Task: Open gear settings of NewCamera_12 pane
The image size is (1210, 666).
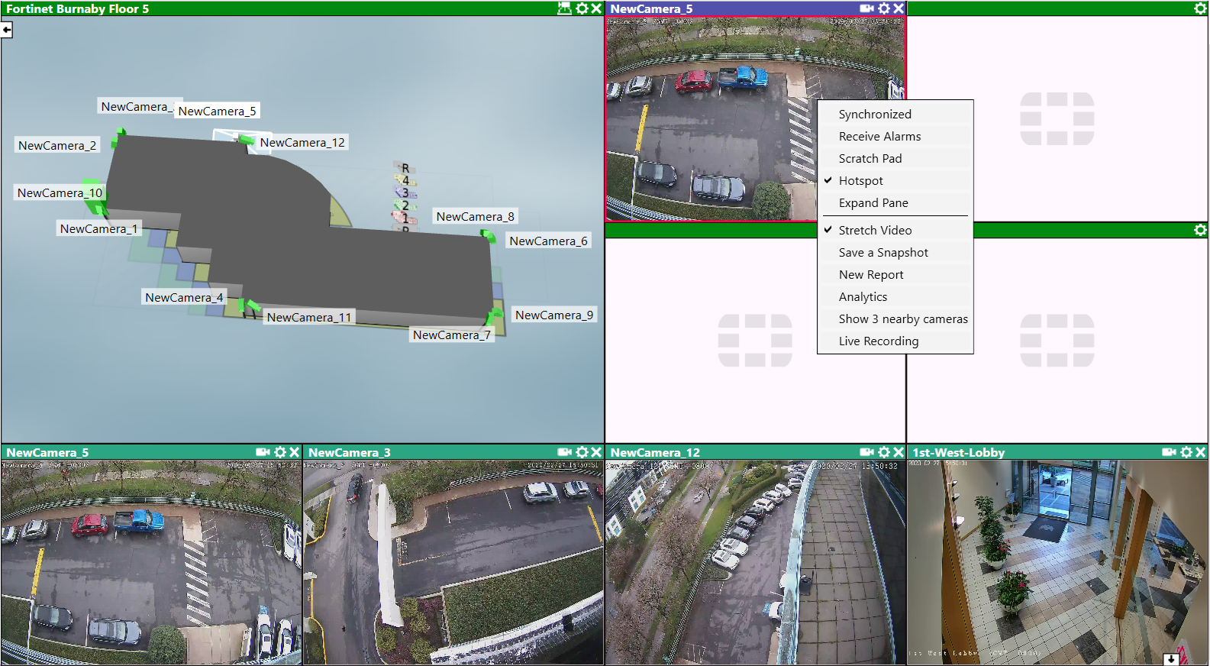Action: 884,452
